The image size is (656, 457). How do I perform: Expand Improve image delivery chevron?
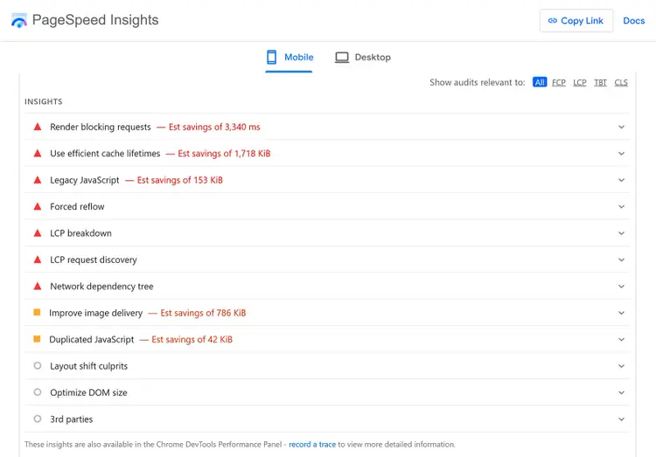(621, 313)
